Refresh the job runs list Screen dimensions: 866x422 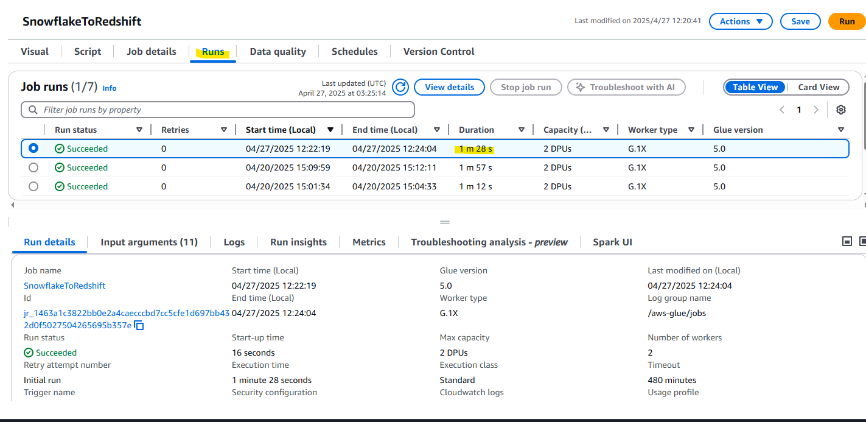click(400, 87)
